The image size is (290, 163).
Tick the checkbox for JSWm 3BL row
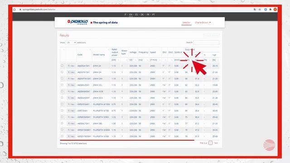[62, 123]
